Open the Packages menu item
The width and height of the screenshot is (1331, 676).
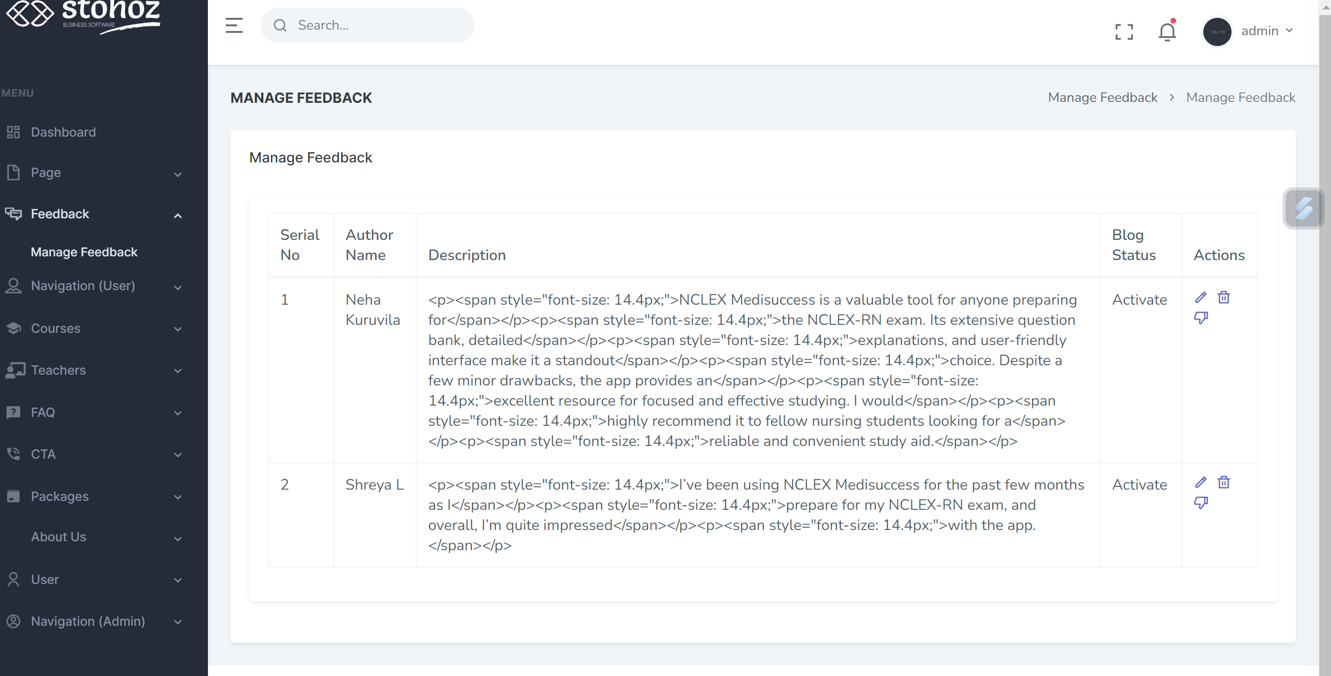tap(60, 497)
